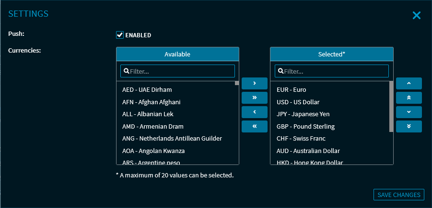The image size is (432, 208).
Task: Click the Save Changes button
Action: click(x=398, y=195)
